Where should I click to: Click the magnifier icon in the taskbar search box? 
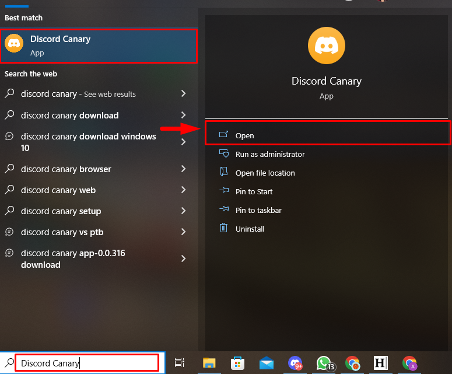[9, 363]
